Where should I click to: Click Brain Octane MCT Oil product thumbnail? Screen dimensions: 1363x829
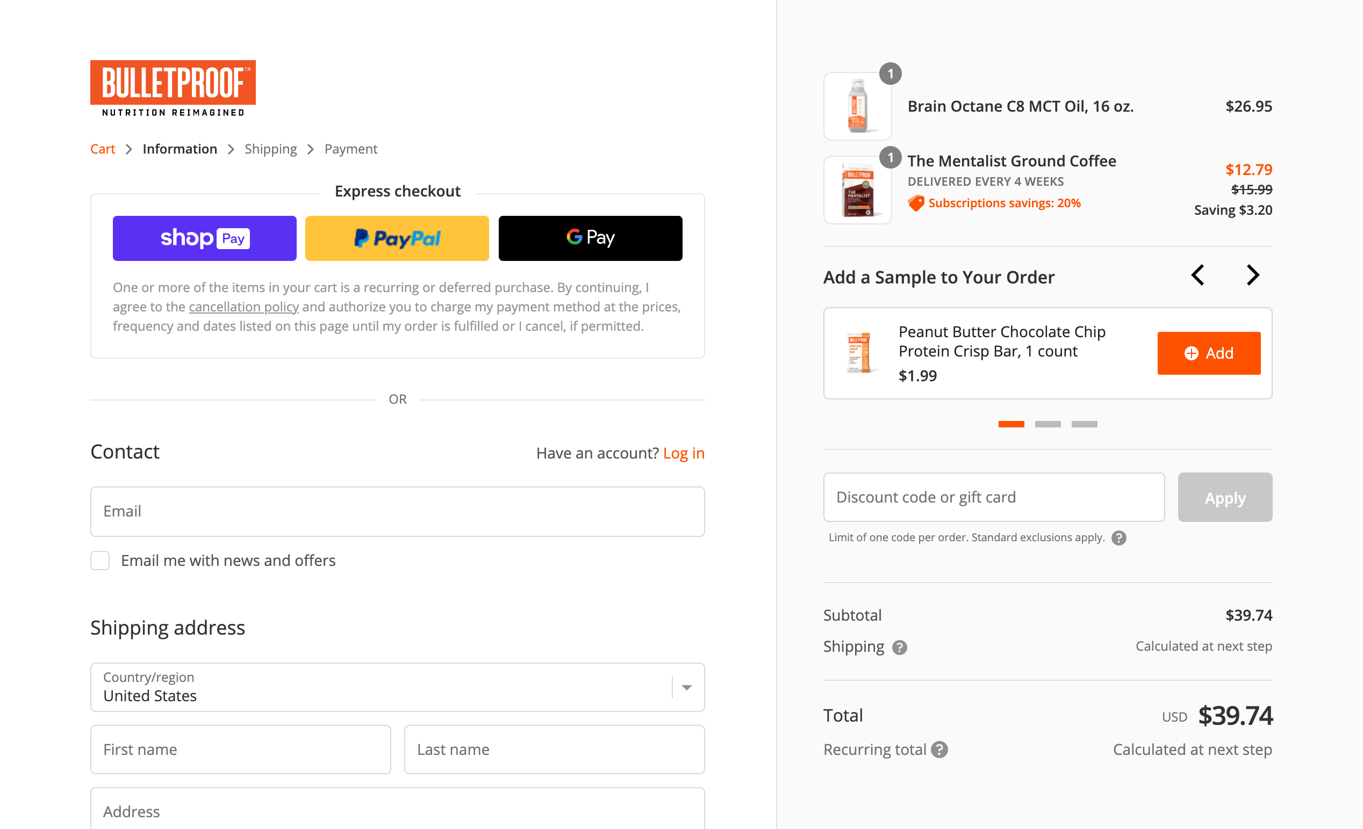pos(857,106)
